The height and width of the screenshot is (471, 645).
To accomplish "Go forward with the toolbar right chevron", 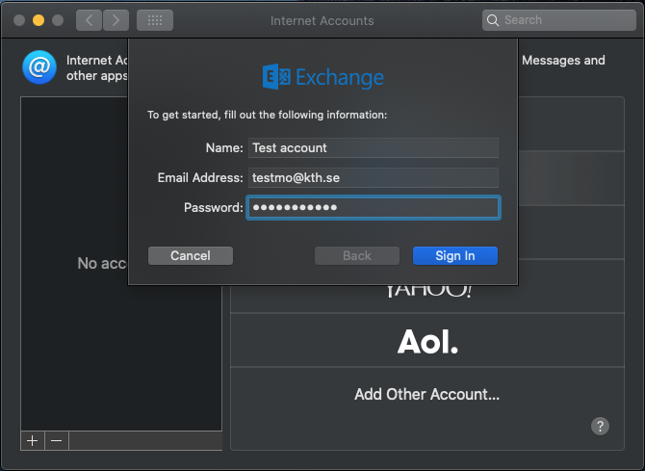I will (116, 20).
